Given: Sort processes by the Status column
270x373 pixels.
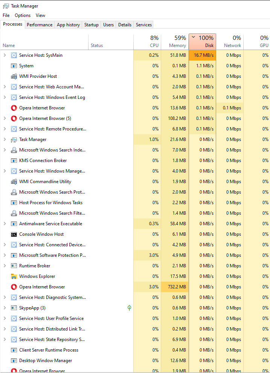Looking at the screenshot, I should [111, 42].
